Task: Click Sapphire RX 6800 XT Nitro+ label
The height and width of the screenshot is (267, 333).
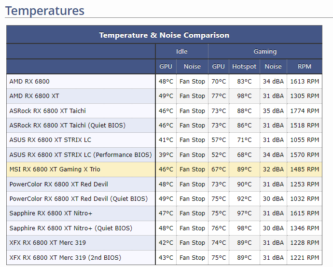Action: (51, 213)
